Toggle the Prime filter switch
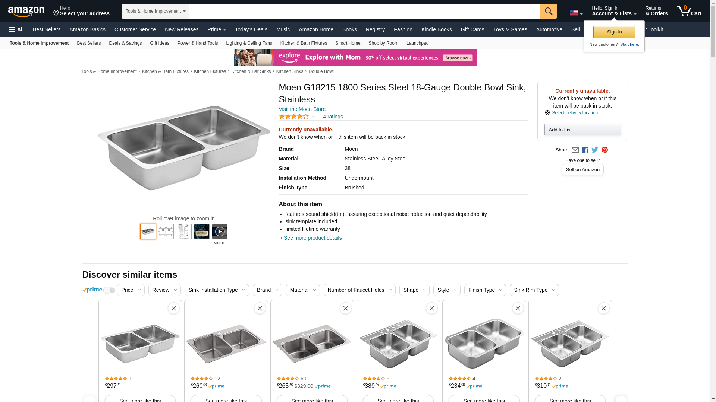This screenshot has width=716, height=402. click(x=109, y=290)
